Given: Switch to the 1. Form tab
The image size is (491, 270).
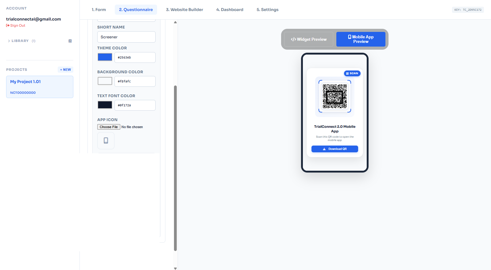Looking at the screenshot, I should coord(99,10).
